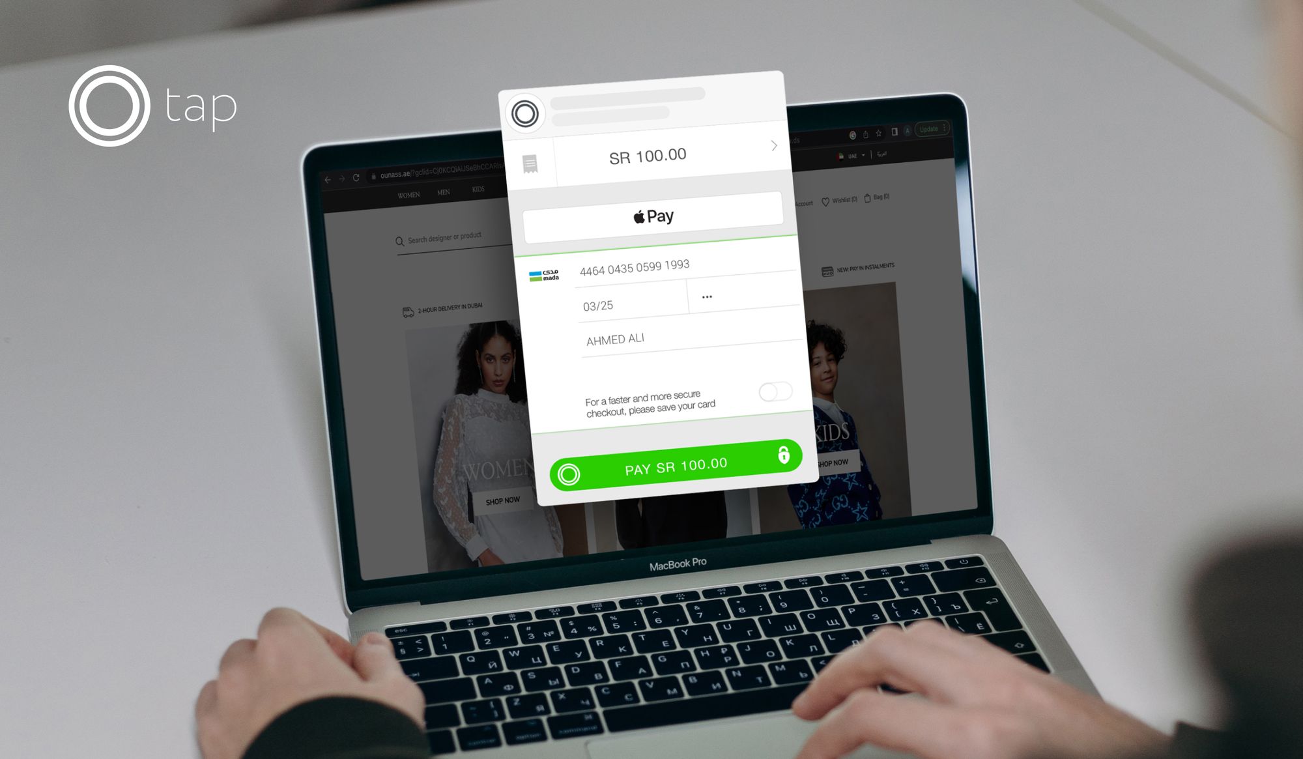Click the mada card network icon

point(542,275)
